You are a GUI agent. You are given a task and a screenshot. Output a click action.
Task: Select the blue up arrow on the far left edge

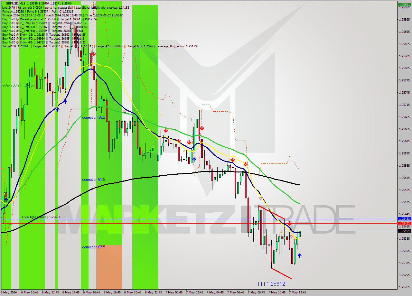coord(6,199)
